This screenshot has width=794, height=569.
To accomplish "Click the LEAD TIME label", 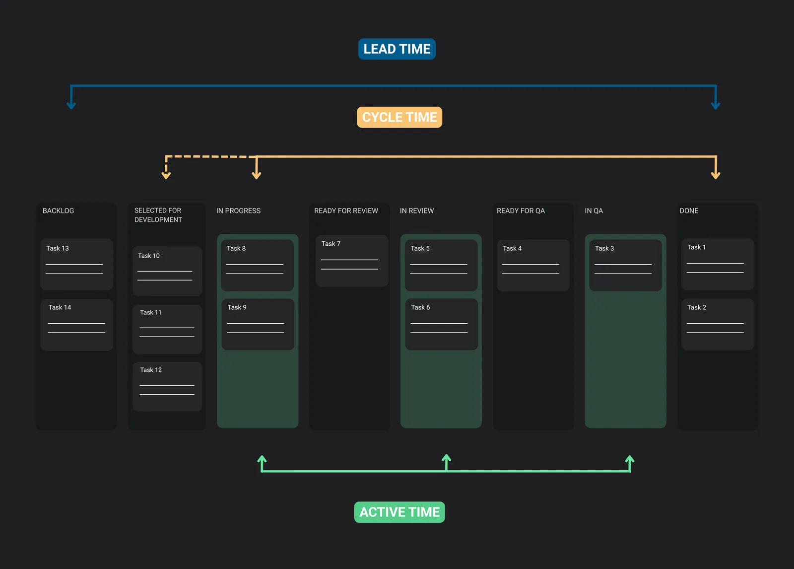I will pyautogui.click(x=397, y=49).
